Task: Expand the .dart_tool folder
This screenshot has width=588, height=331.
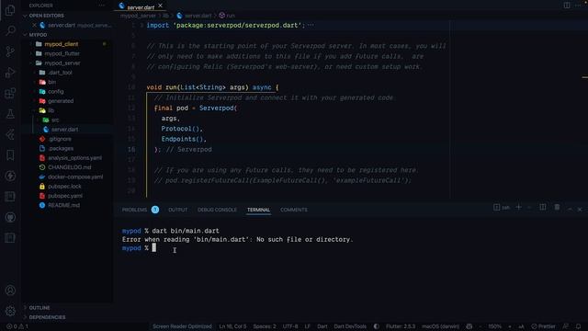Action: coord(60,73)
